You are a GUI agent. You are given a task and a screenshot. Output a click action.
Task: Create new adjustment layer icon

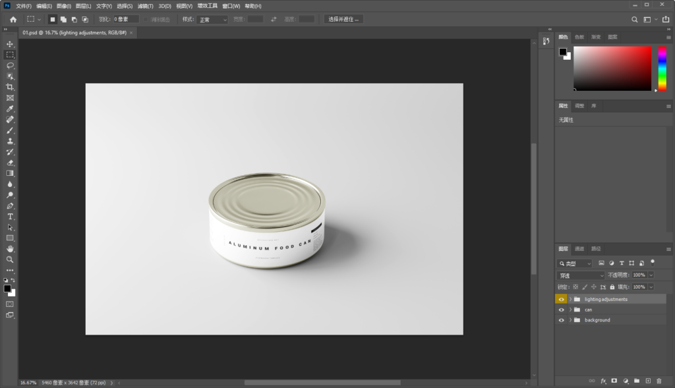coord(626,381)
